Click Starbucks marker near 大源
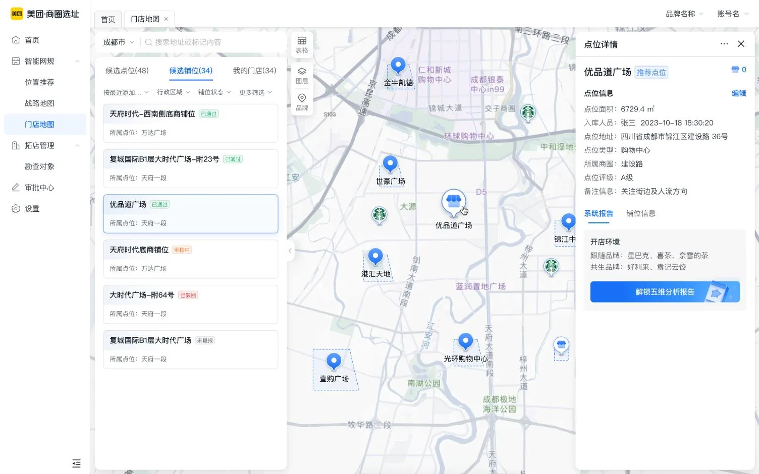The image size is (759, 474). point(380,216)
